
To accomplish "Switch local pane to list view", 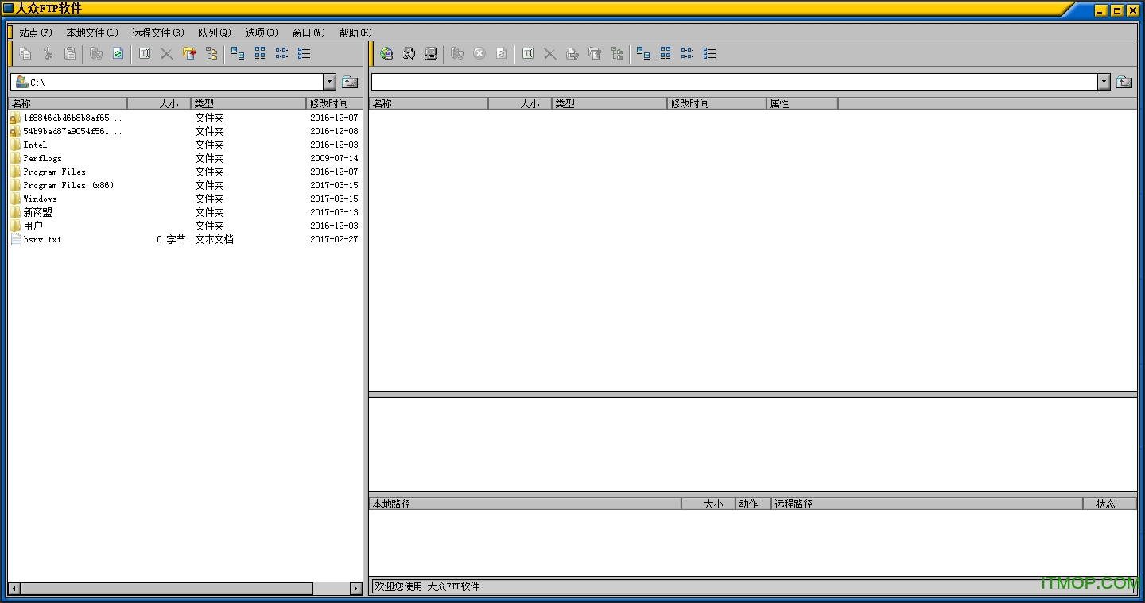I will click(282, 53).
